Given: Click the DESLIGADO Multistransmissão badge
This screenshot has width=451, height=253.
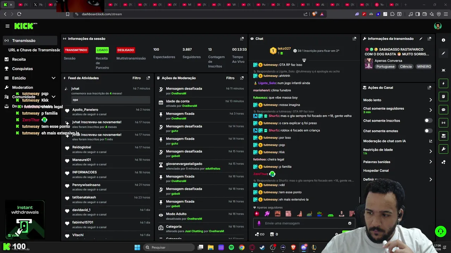Looking at the screenshot, I should tap(126, 50).
